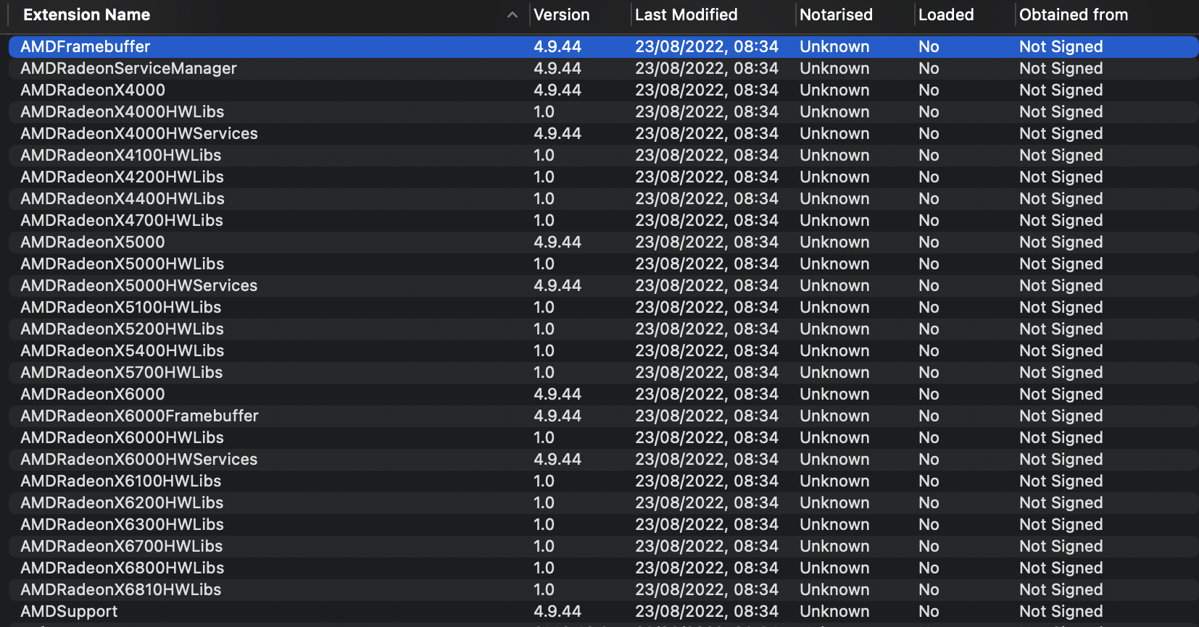Click the Notarised Unknown value for AMDRadeonX4000
Image resolution: width=1199 pixels, height=627 pixels.
(x=834, y=90)
